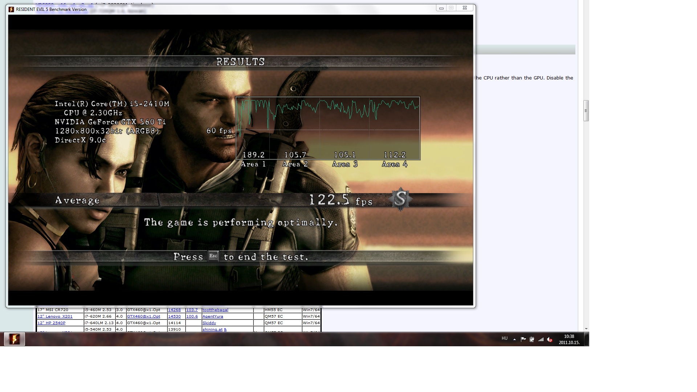697x392 pixels.
Task: Minimize the Resident Evil 5 Benchmark window
Action: (x=441, y=8)
